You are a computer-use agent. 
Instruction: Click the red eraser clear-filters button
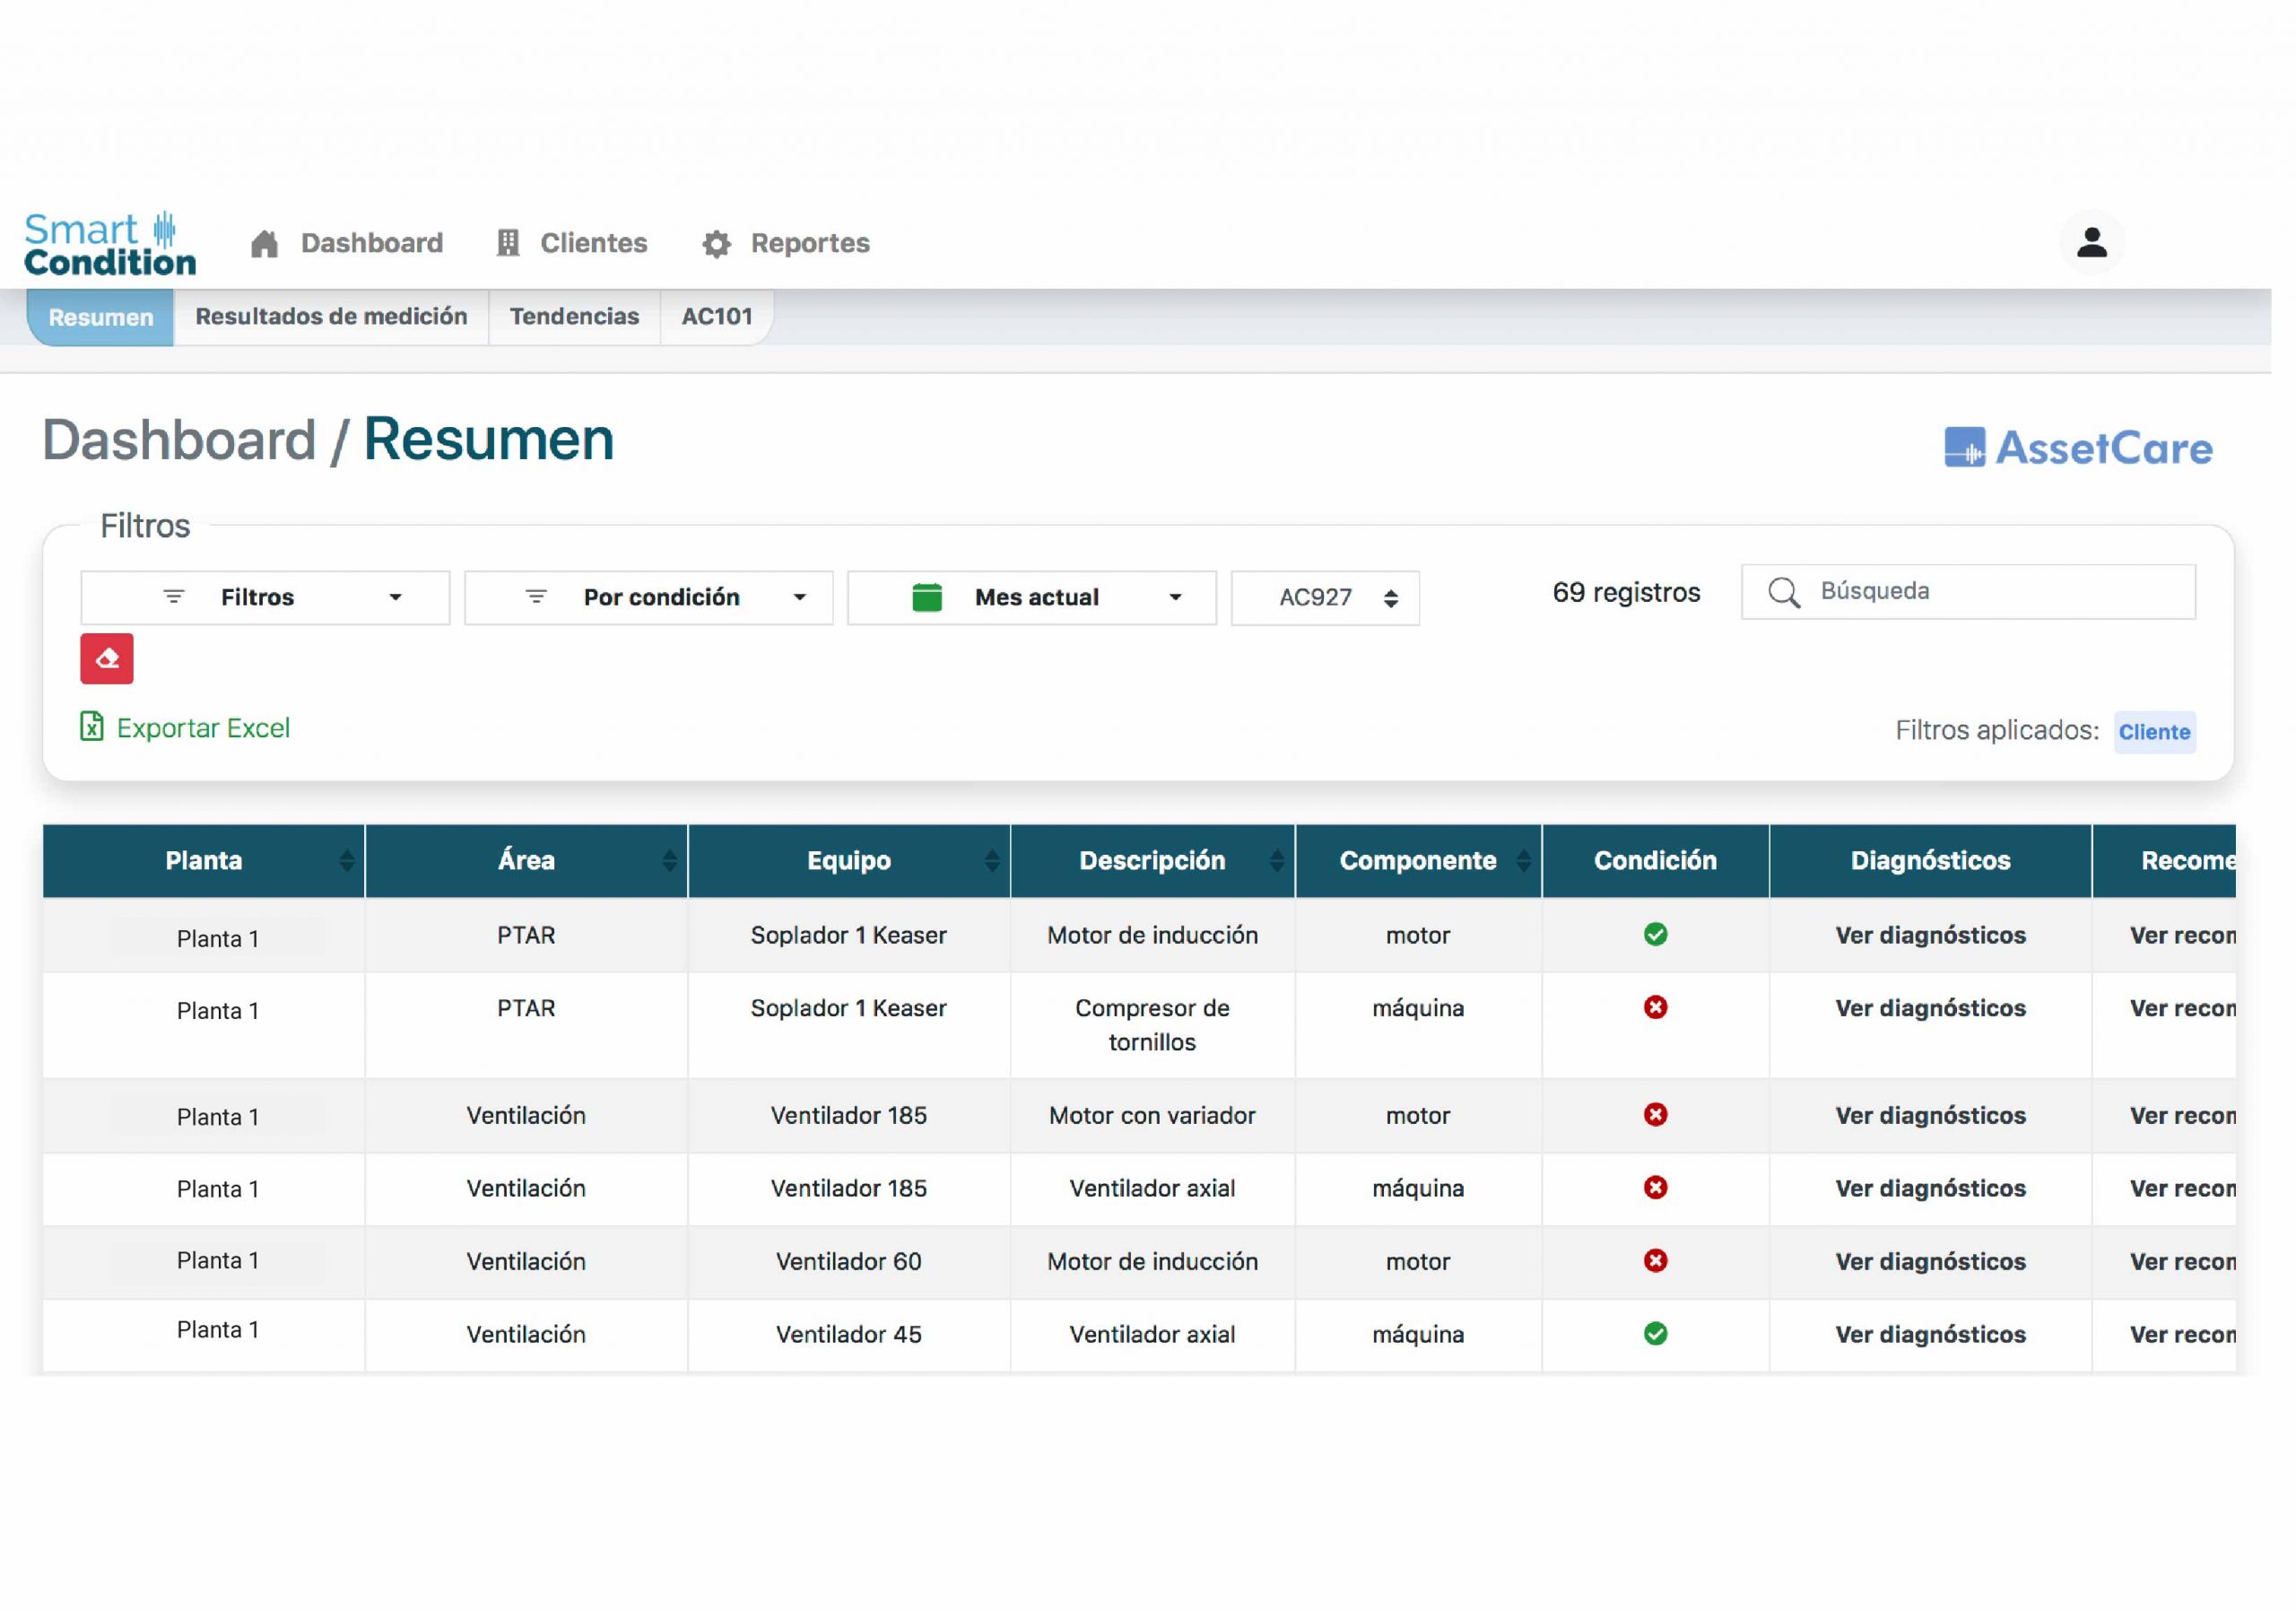(x=107, y=658)
